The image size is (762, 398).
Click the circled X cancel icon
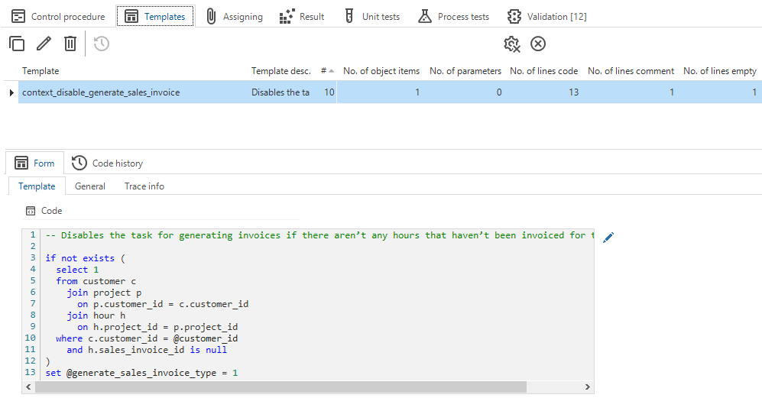[538, 44]
